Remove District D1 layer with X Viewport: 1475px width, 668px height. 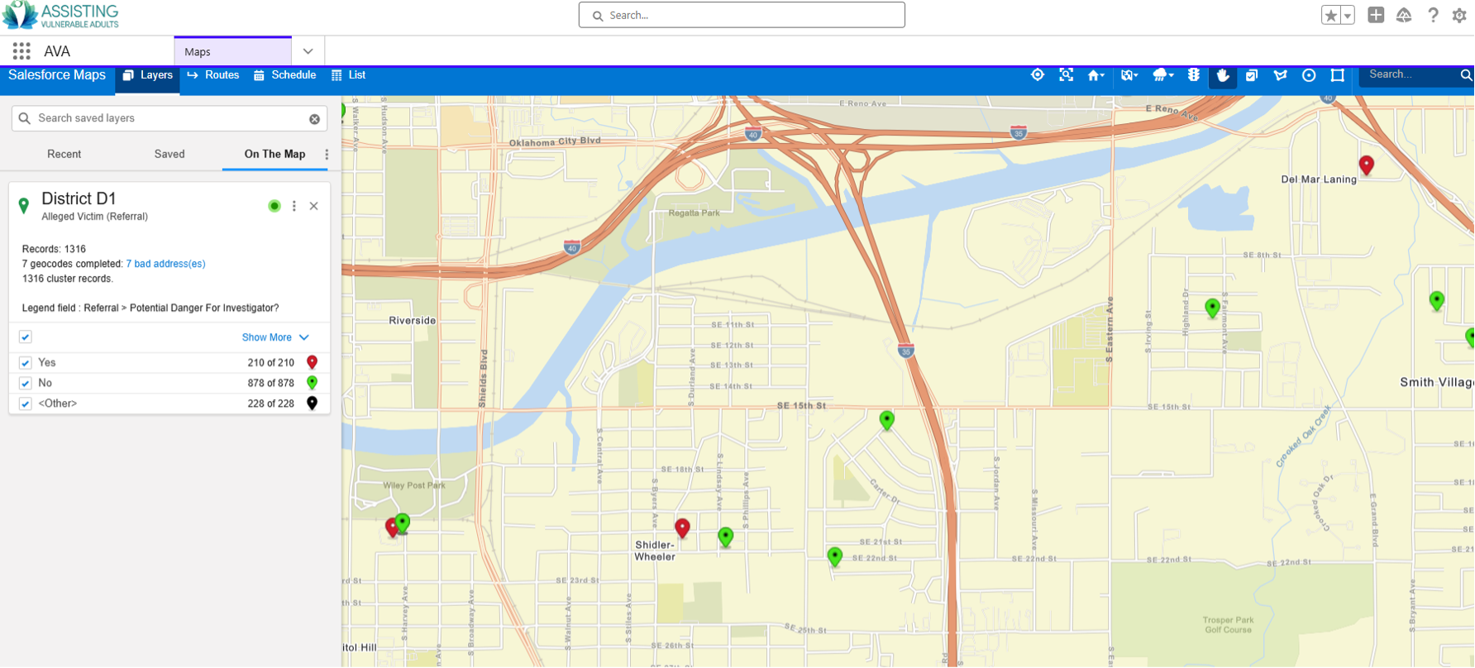point(314,206)
